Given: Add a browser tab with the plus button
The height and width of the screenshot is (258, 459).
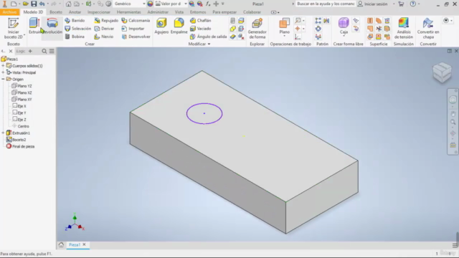Looking at the screenshot, I should (x=30, y=51).
